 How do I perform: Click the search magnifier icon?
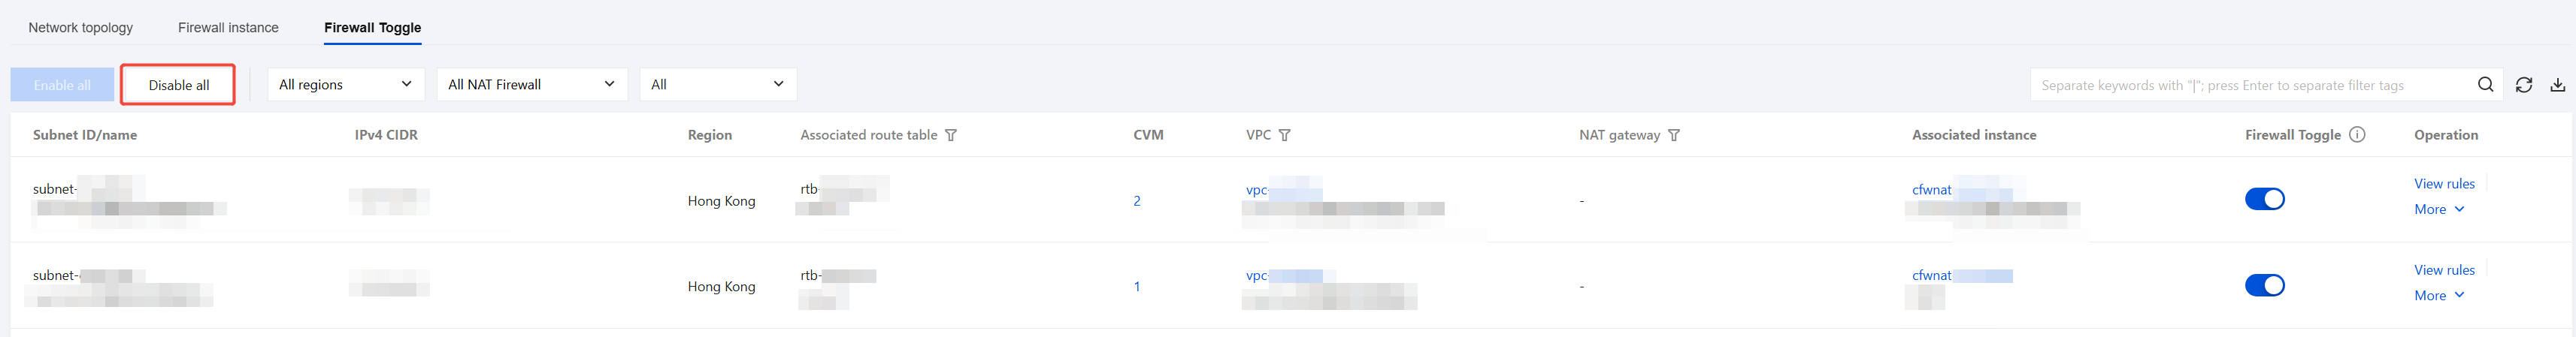tap(2484, 85)
